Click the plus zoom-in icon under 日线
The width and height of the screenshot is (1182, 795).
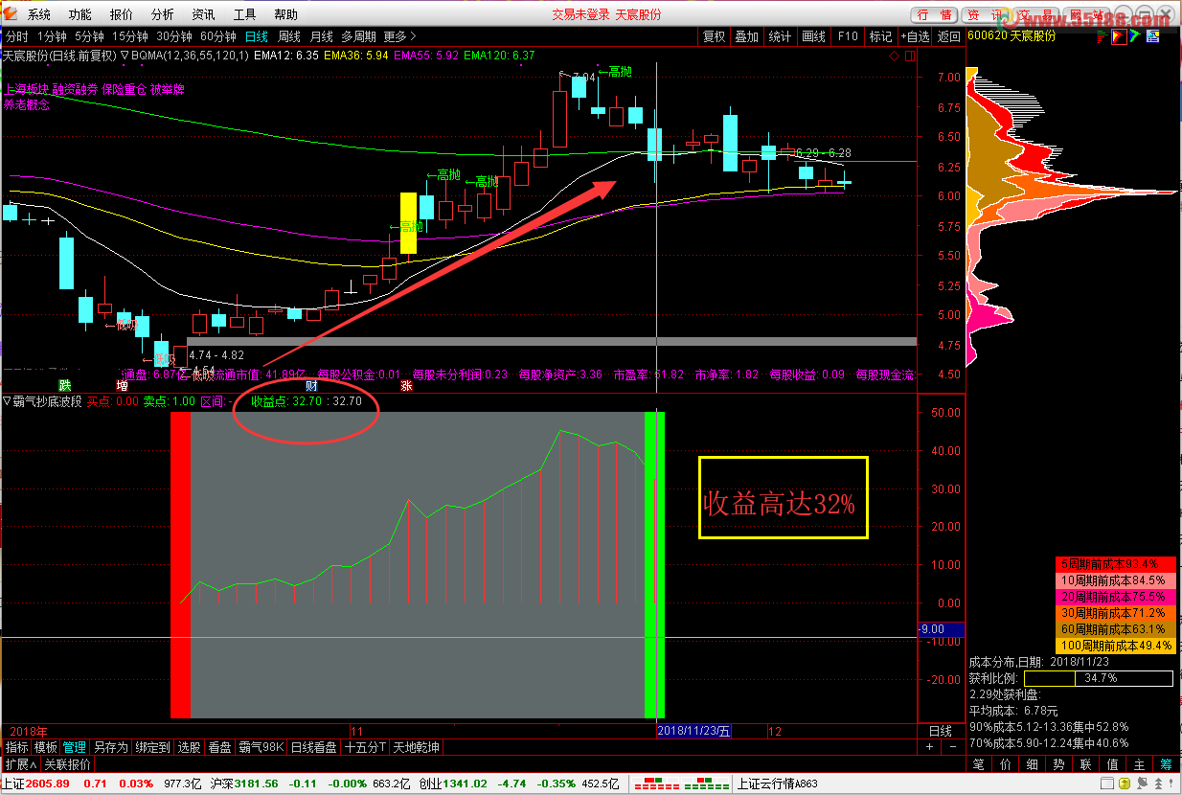click(x=928, y=747)
